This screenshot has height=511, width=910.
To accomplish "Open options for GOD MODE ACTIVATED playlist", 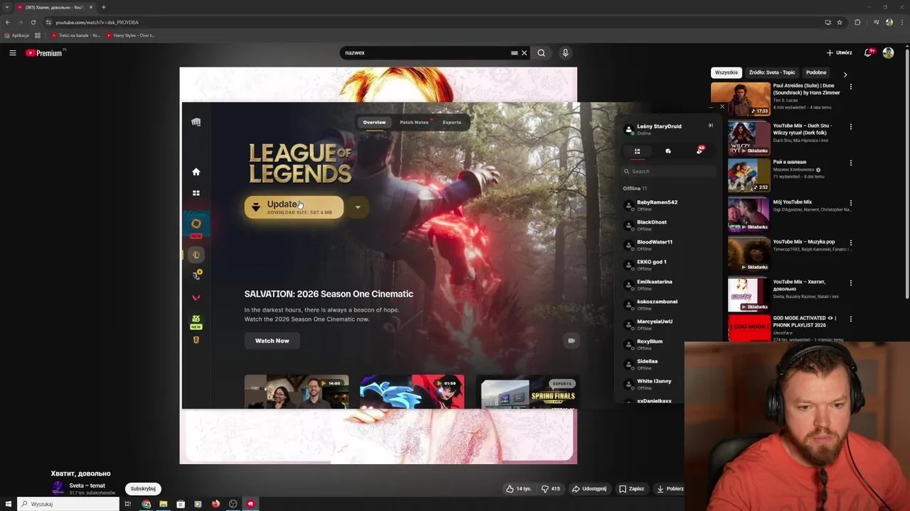I will pos(850,319).
